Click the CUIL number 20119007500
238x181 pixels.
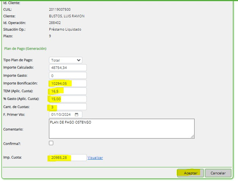click(x=60, y=10)
